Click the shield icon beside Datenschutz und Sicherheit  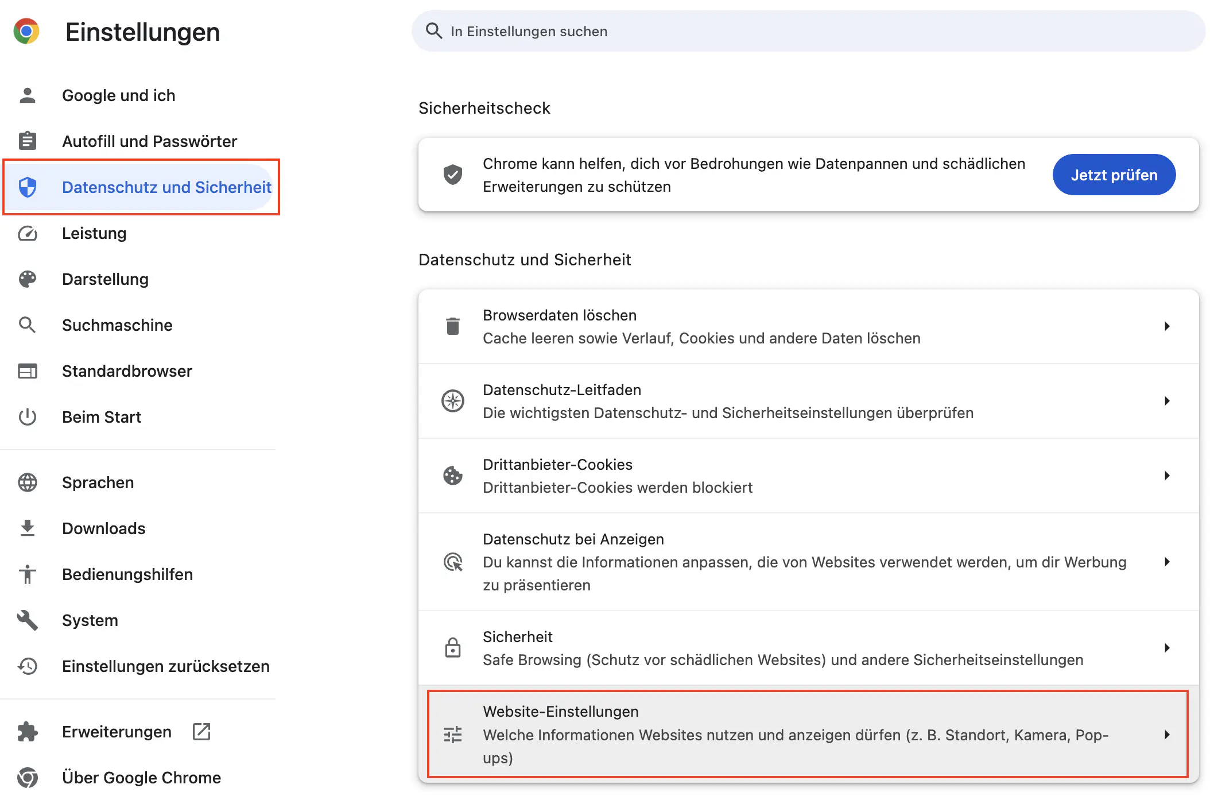tap(27, 187)
